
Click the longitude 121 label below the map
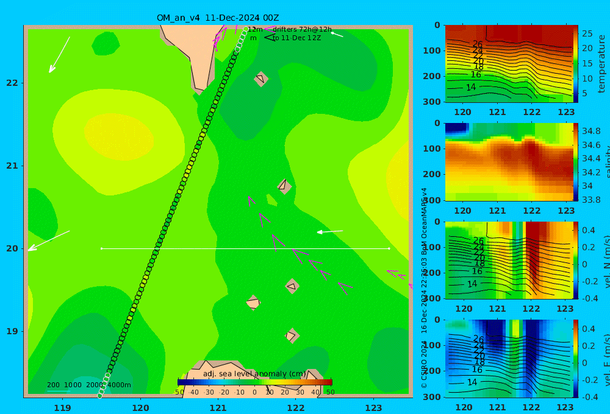[218, 408]
